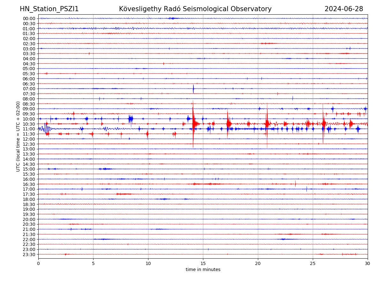Click the 13:00 trace row label

coord(29,149)
